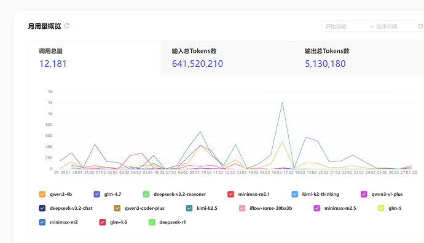Toggle qwen3-coder-plus legend checkbox
The image size is (424, 243).
(x=117, y=208)
